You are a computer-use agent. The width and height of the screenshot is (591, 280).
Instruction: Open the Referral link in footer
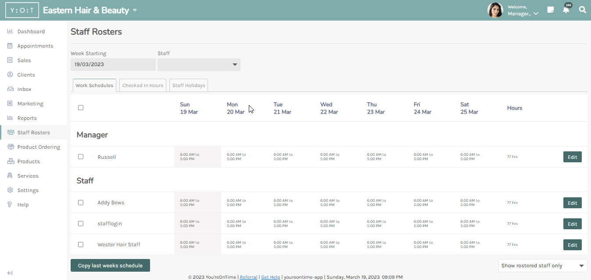click(249, 277)
